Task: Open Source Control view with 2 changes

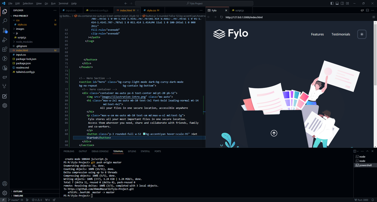Action: (x=5, y=30)
